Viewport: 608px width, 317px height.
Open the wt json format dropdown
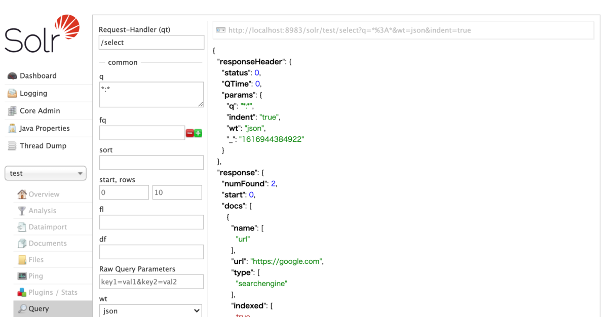[x=150, y=310]
